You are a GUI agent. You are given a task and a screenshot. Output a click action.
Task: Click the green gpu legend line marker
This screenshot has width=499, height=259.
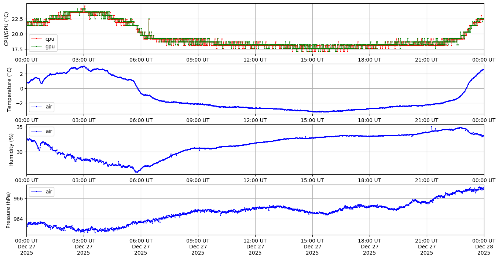point(37,47)
